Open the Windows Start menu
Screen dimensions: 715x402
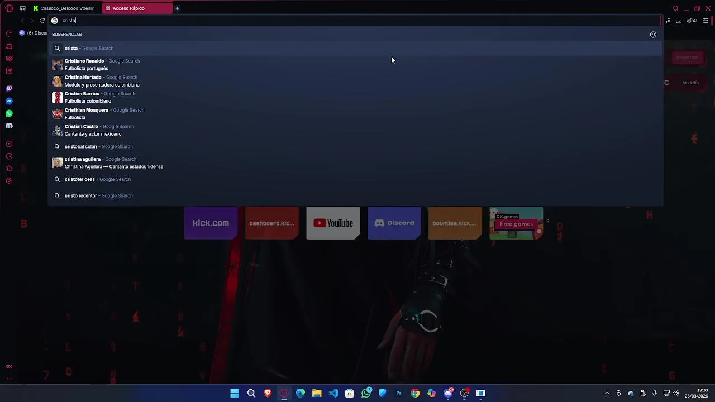pos(235,393)
